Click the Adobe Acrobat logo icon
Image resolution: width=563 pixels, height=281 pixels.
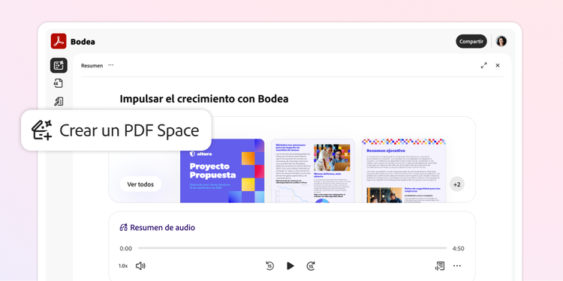59,41
